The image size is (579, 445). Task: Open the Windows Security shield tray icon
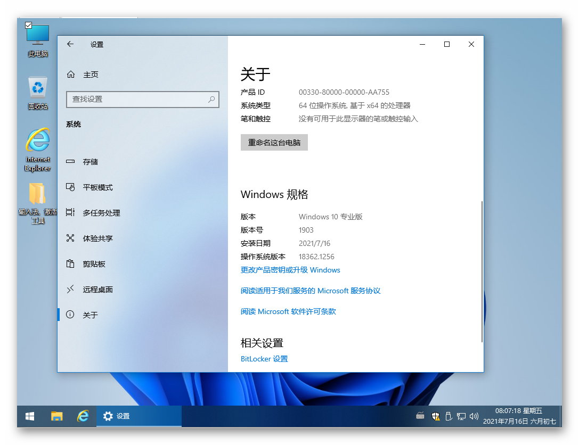click(x=436, y=416)
